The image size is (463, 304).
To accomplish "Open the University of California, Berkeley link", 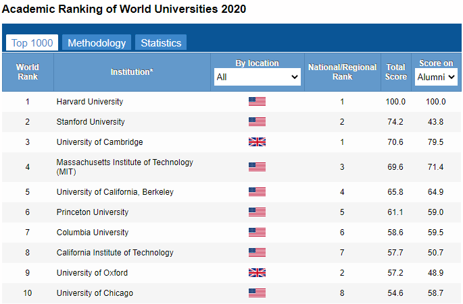I will [x=115, y=192].
